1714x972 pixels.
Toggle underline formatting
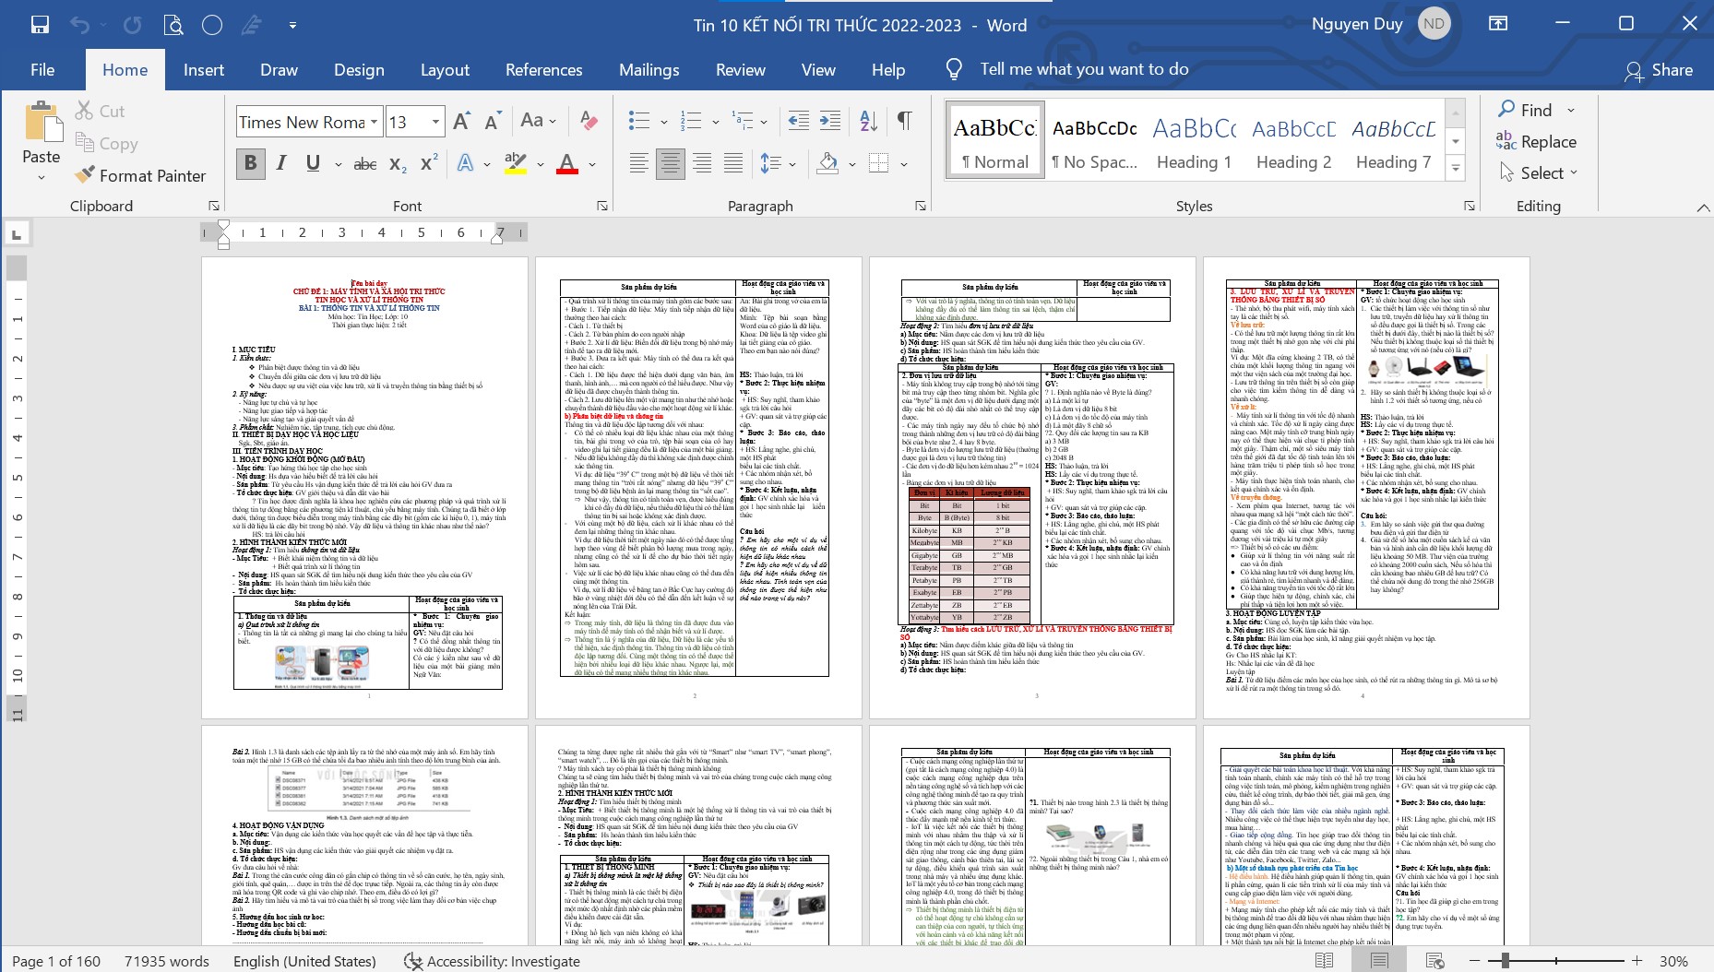pos(313,164)
